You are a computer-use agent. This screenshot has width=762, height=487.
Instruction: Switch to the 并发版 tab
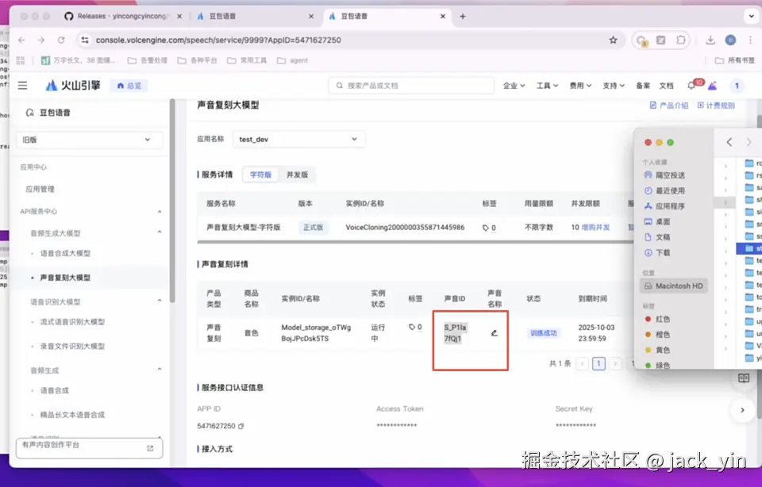point(297,174)
